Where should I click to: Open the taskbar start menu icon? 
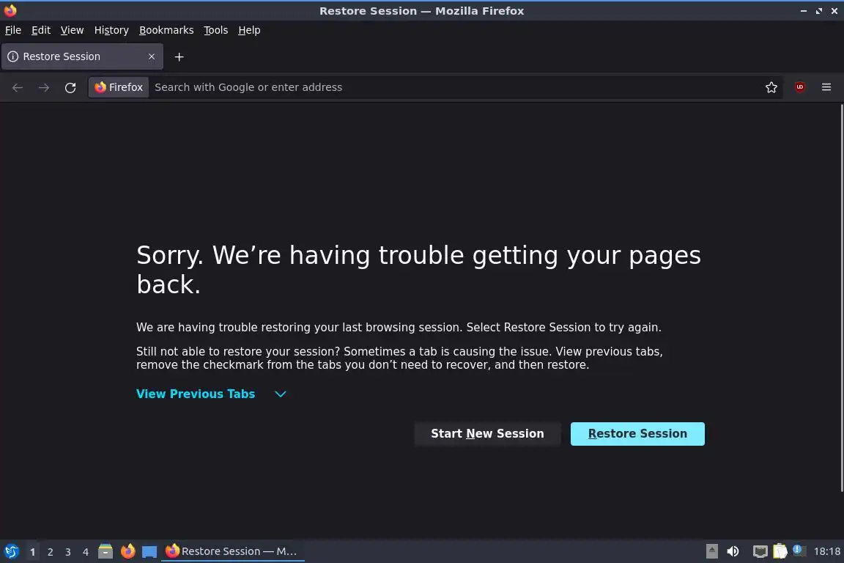(11, 551)
